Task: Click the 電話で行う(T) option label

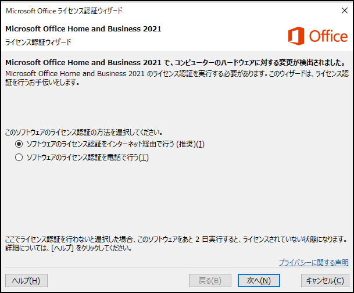Action: [88, 158]
